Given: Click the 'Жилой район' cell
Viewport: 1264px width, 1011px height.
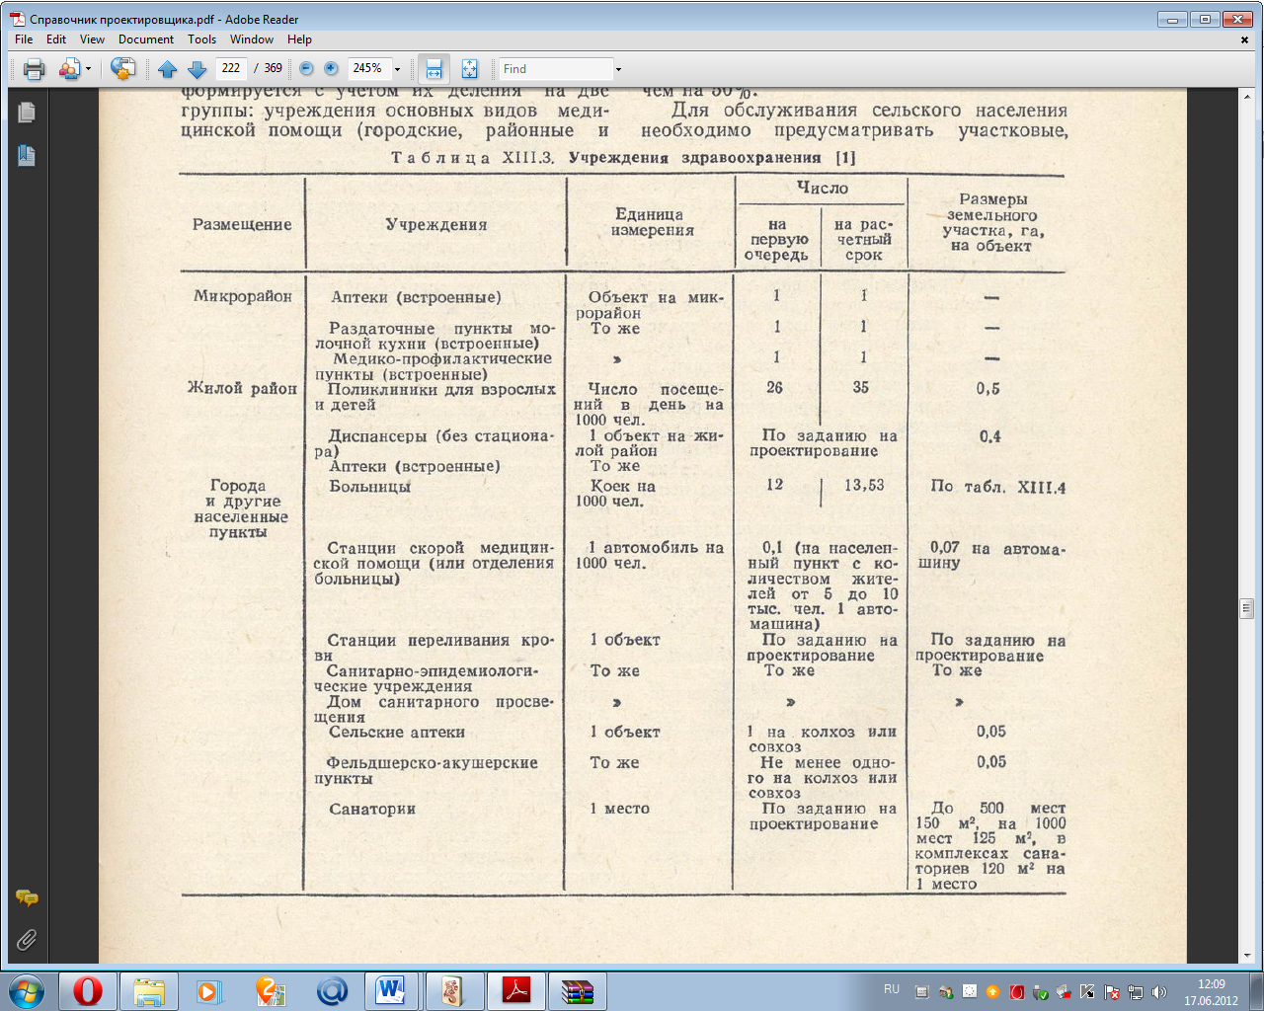Looking at the screenshot, I should coord(243,388).
